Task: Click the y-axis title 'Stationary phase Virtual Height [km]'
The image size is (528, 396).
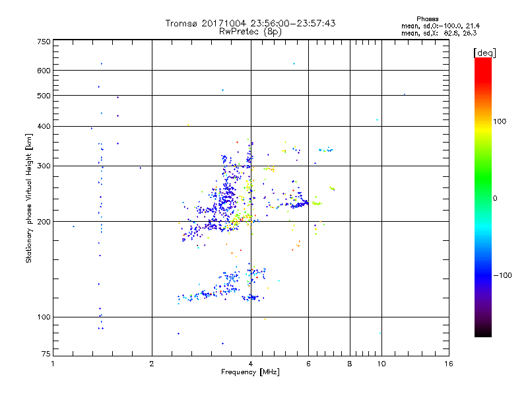Action: [x=28, y=199]
